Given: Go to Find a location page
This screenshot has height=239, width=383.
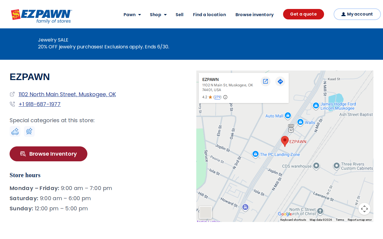Looking at the screenshot, I should 209,15.
